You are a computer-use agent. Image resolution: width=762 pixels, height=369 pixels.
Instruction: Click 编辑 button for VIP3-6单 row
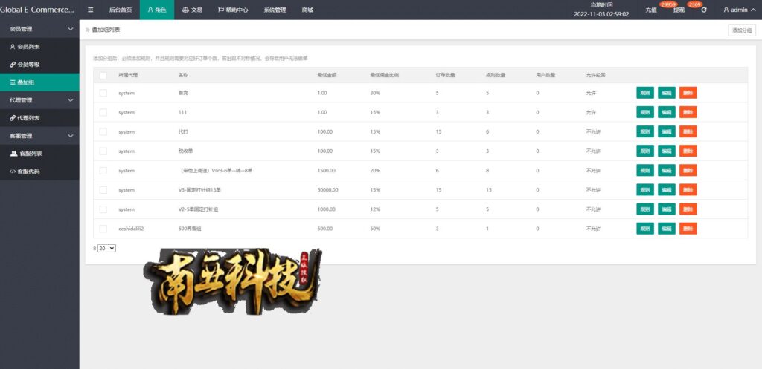click(666, 170)
